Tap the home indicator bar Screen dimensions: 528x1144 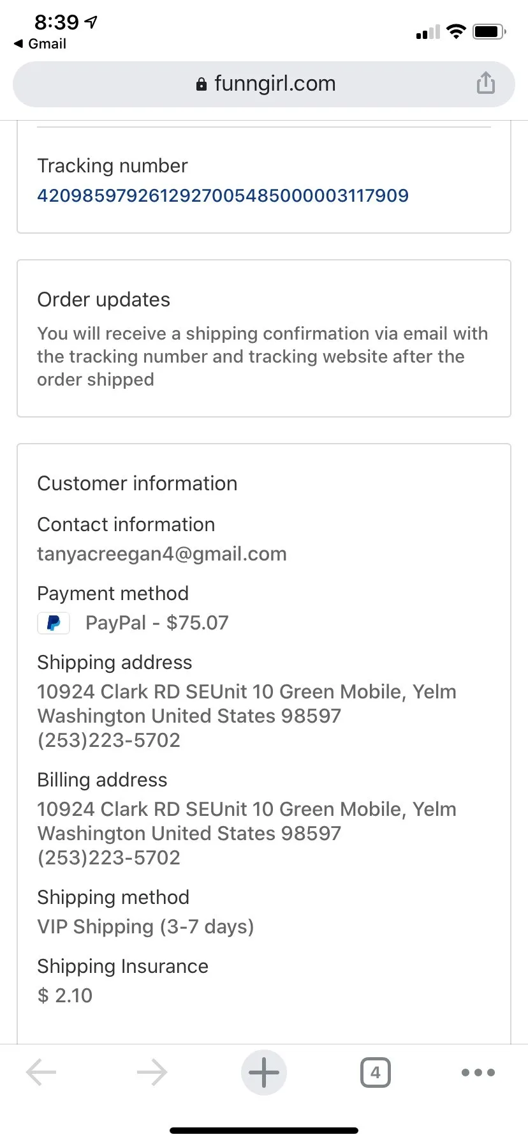[x=264, y=1131]
